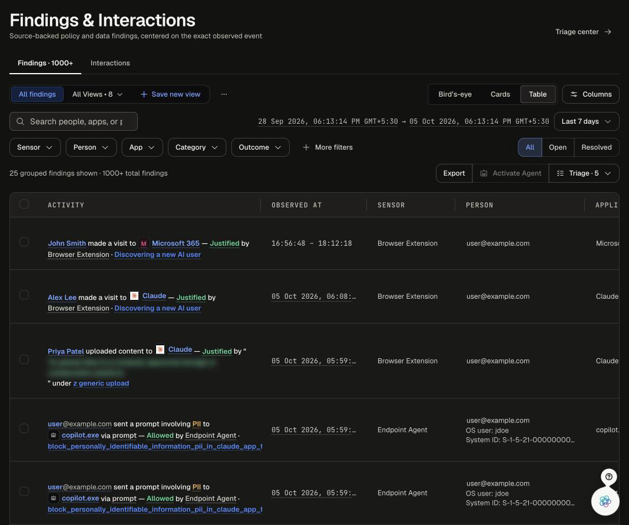Select the Priya Patel row checkbox
The image size is (629, 525).
click(x=24, y=359)
